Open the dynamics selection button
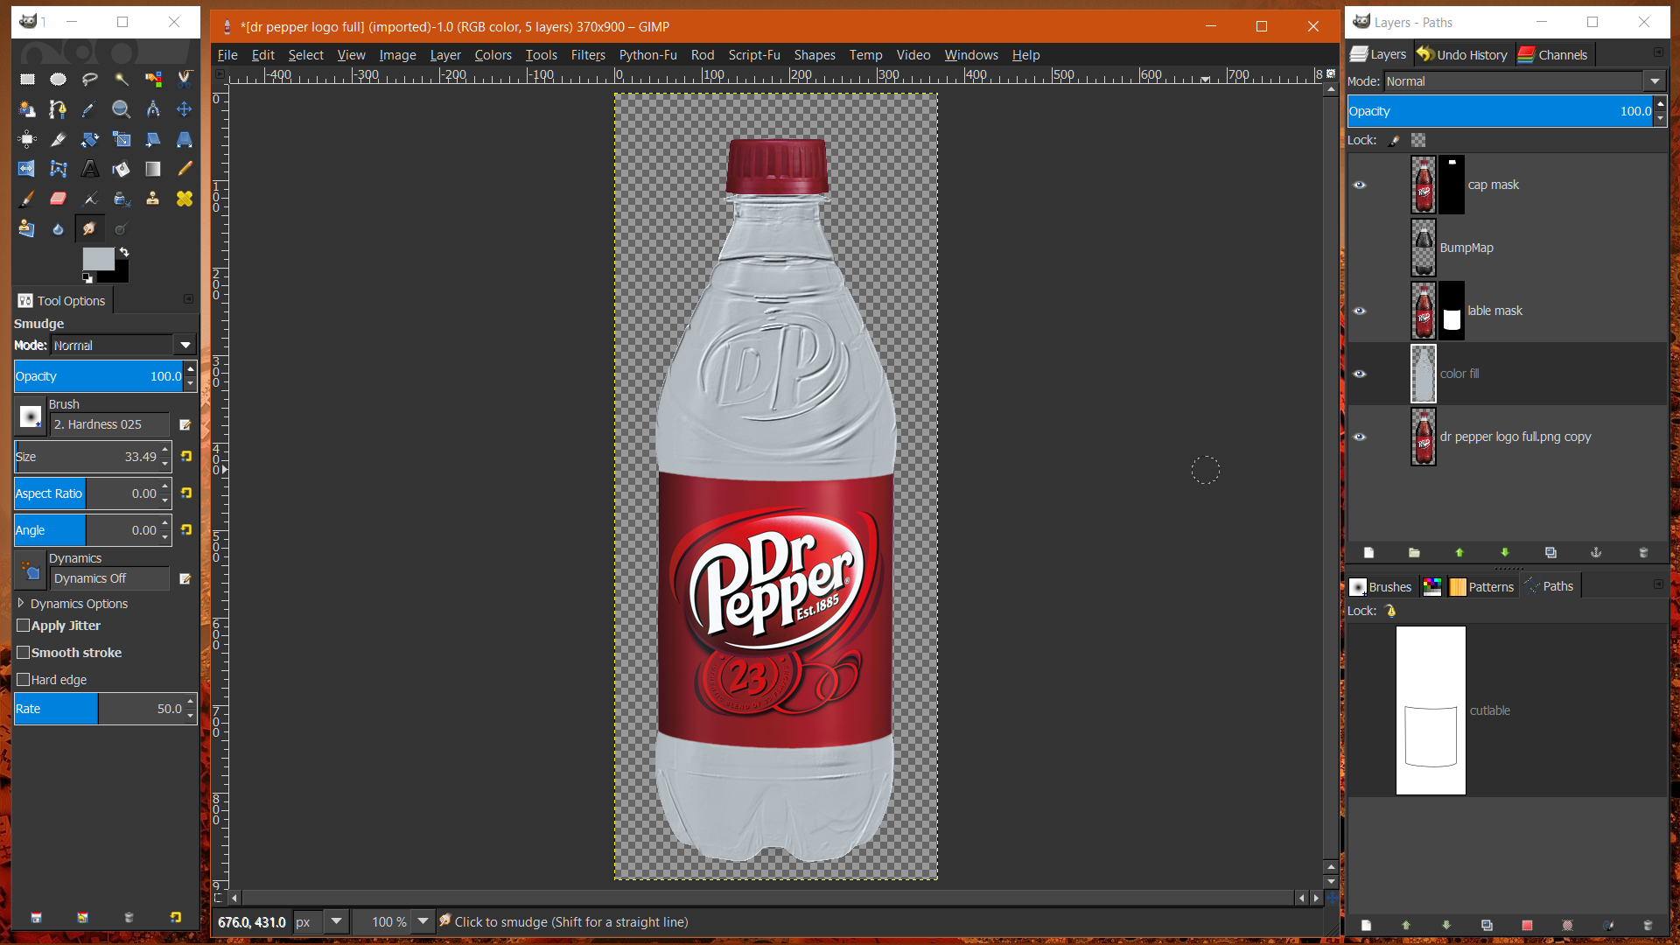This screenshot has height=945, width=1680. (31, 570)
